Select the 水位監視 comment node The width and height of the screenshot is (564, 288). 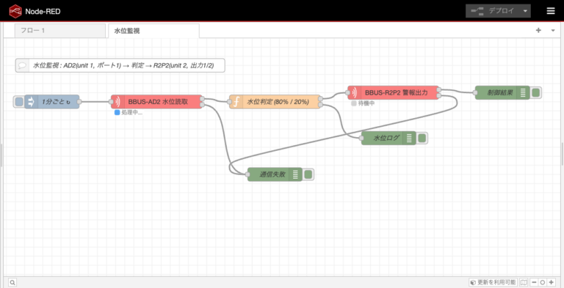[120, 65]
